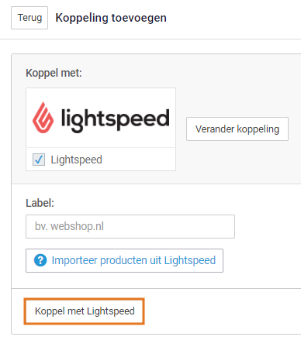Click the Koppel met Lightspeed button
This screenshot has height=340, width=301.
coord(85,311)
